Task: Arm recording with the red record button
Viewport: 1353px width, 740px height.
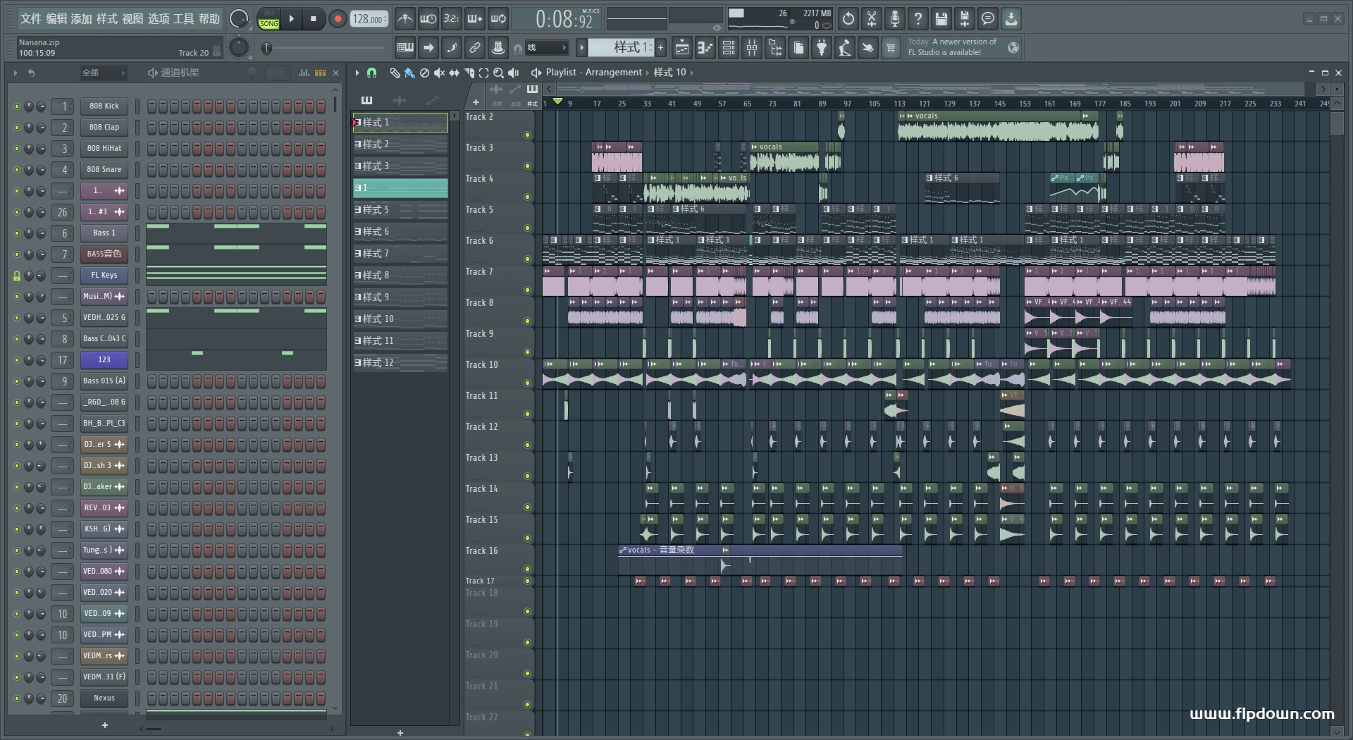Action: tap(338, 19)
